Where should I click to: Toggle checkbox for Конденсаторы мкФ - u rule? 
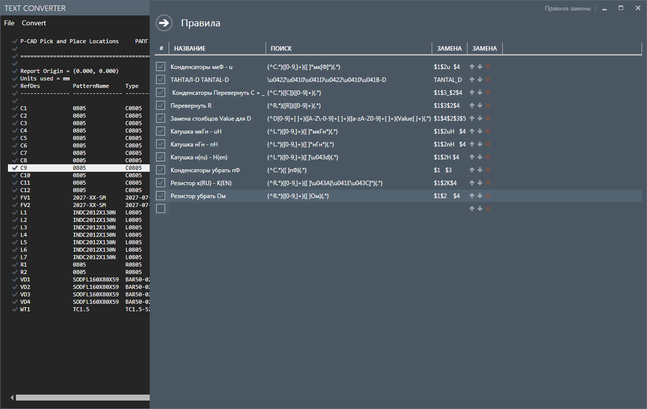click(161, 67)
